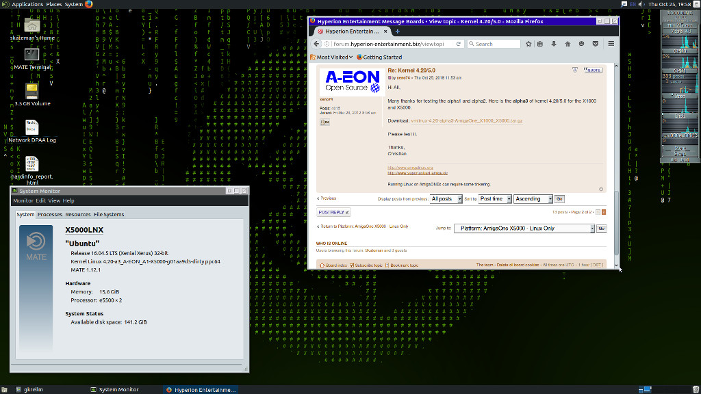Open the Places menu in top panel
701x394 pixels.
[53, 4]
